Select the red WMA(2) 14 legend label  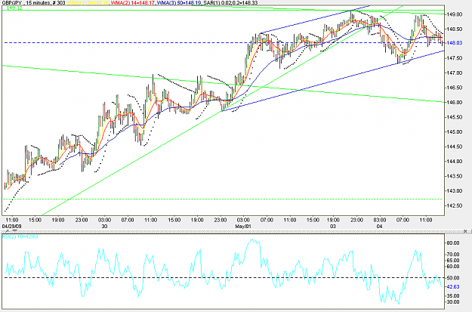click(132, 3)
